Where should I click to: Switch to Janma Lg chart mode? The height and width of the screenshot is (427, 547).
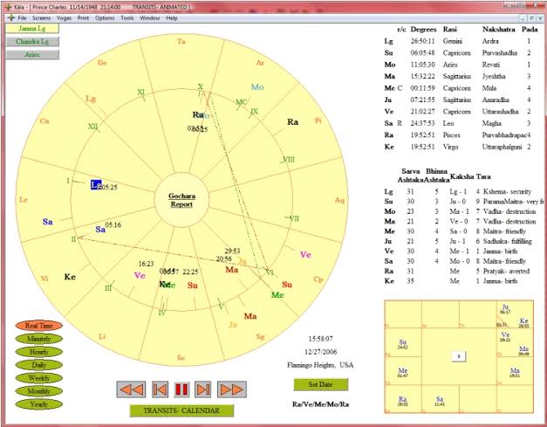point(32,28)
